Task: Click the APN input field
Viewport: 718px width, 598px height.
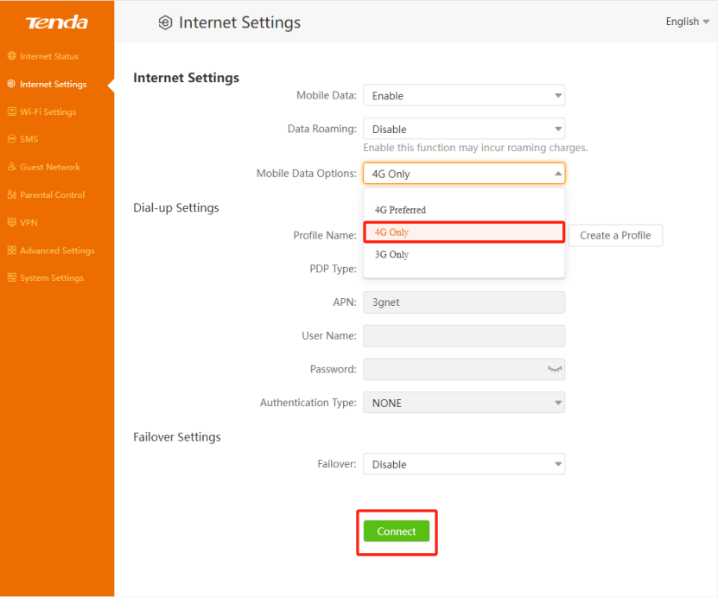Action: (x=463, y=302)
